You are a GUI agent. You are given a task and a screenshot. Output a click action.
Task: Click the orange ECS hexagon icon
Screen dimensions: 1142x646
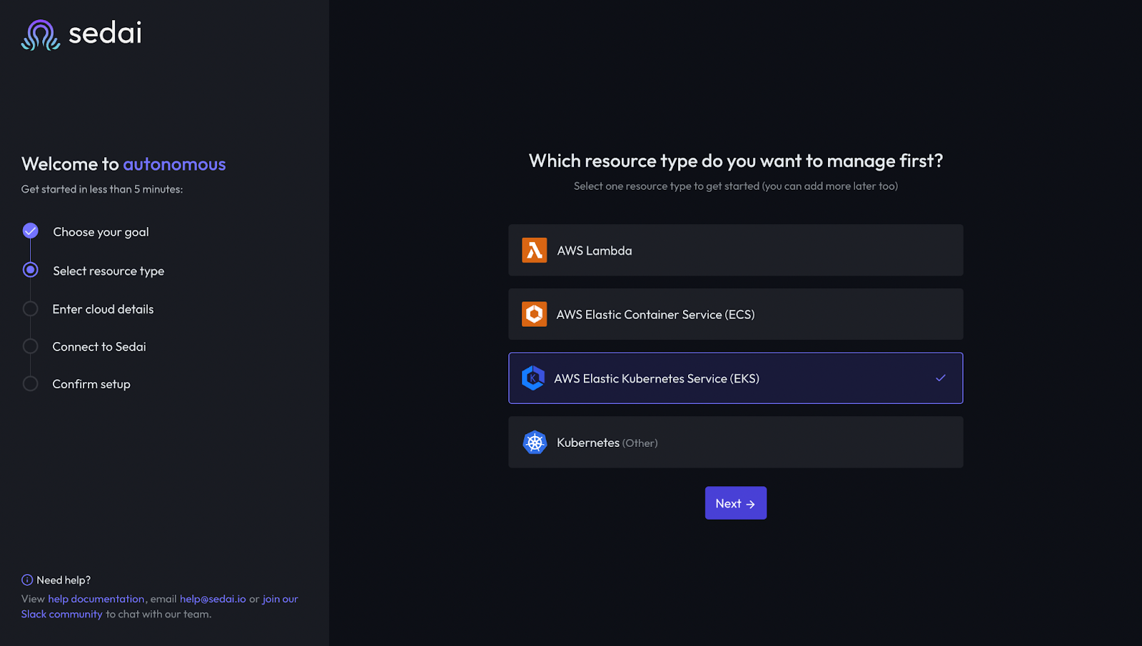click(534, 314)
